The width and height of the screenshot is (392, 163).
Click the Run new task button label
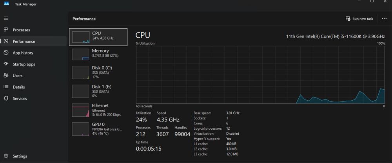tap(363, 19)
